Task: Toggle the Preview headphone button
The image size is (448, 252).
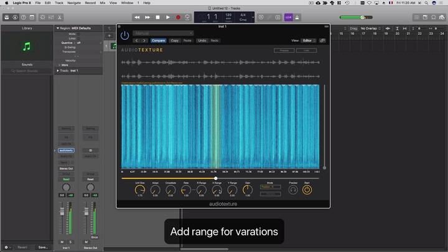Action: pos(293,190)
